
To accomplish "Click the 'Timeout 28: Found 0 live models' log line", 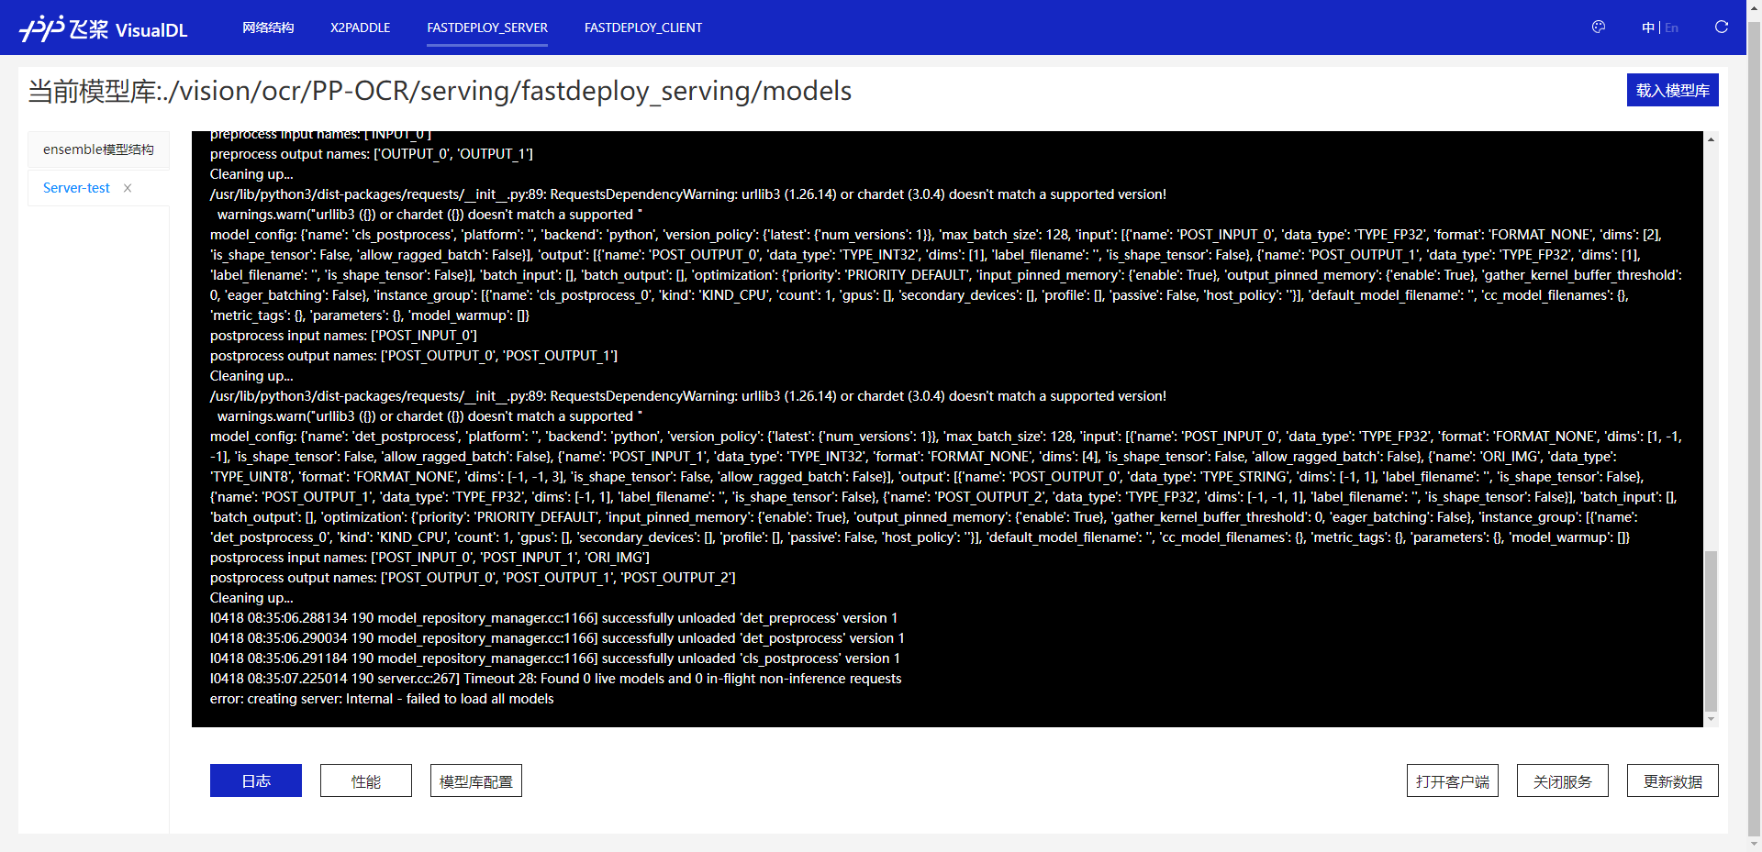I will [556, 679].
